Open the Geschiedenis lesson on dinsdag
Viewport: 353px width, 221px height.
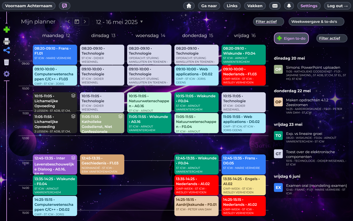click(102, 164)
